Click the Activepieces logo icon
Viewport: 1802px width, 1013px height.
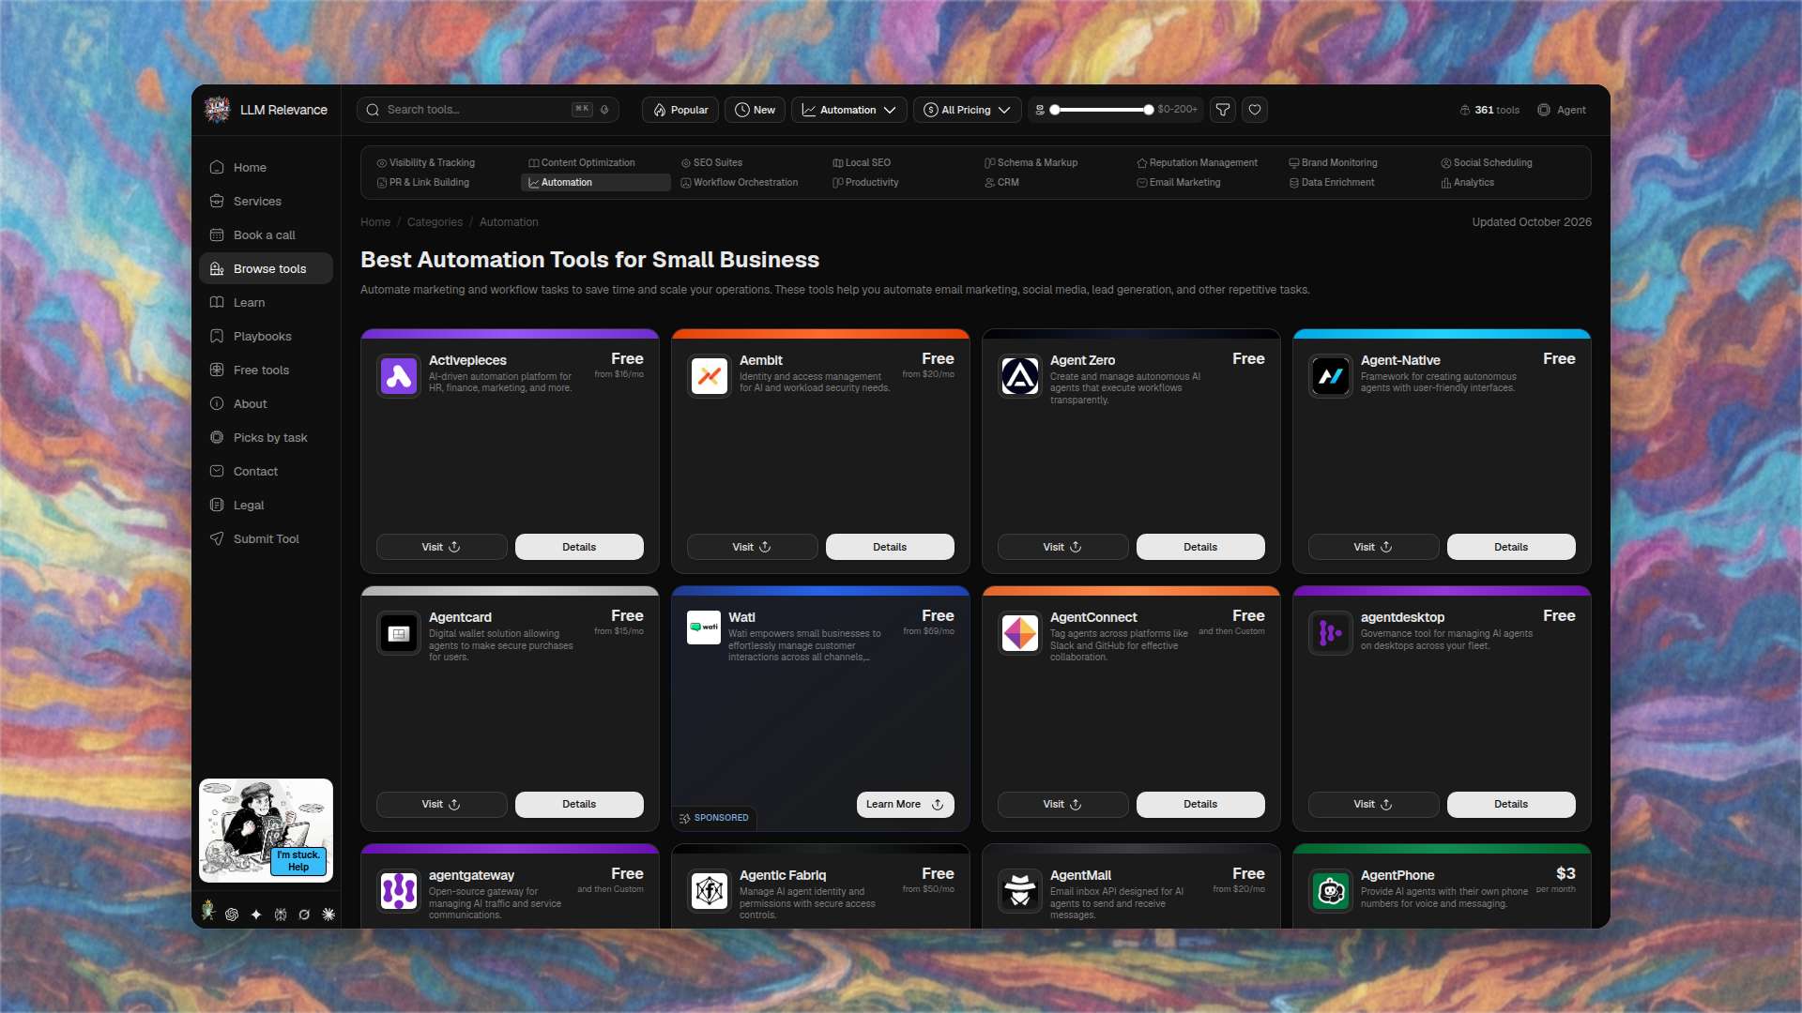tap(399, 376)
